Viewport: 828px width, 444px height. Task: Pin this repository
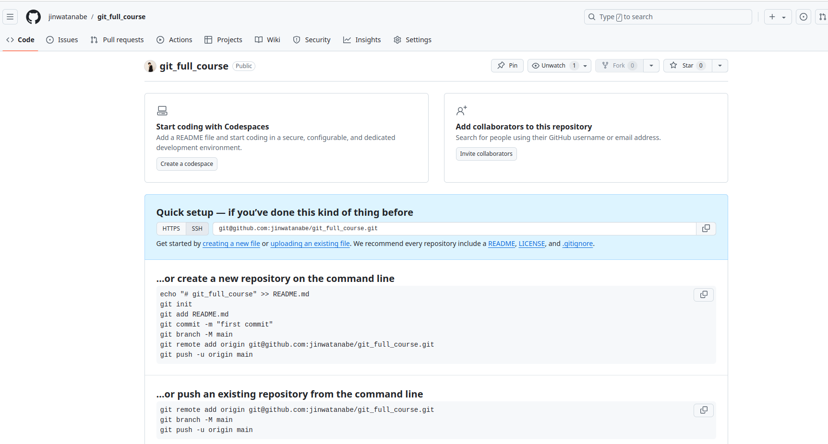[x=507, y=66]
